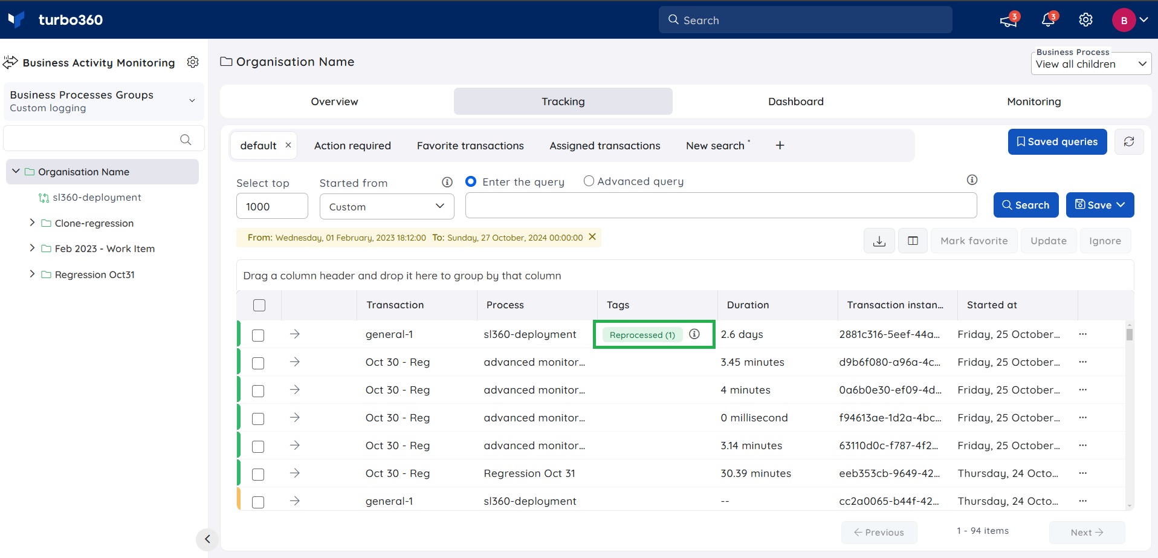Open the arrow for the 3.45 minutes row
This screenshot has height=558, width=1158.
[x=294, y=362]
